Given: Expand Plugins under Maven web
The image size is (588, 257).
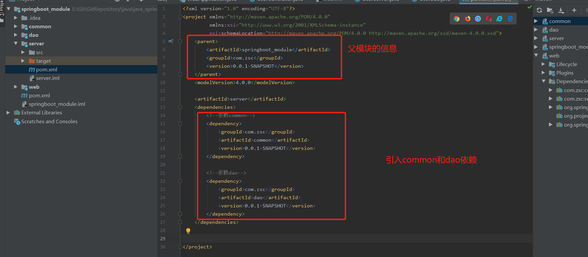Looking at the screenshot, I should [x=543, y=73].
